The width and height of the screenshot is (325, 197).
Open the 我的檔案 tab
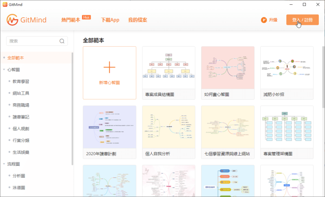(x=138, y=20)
